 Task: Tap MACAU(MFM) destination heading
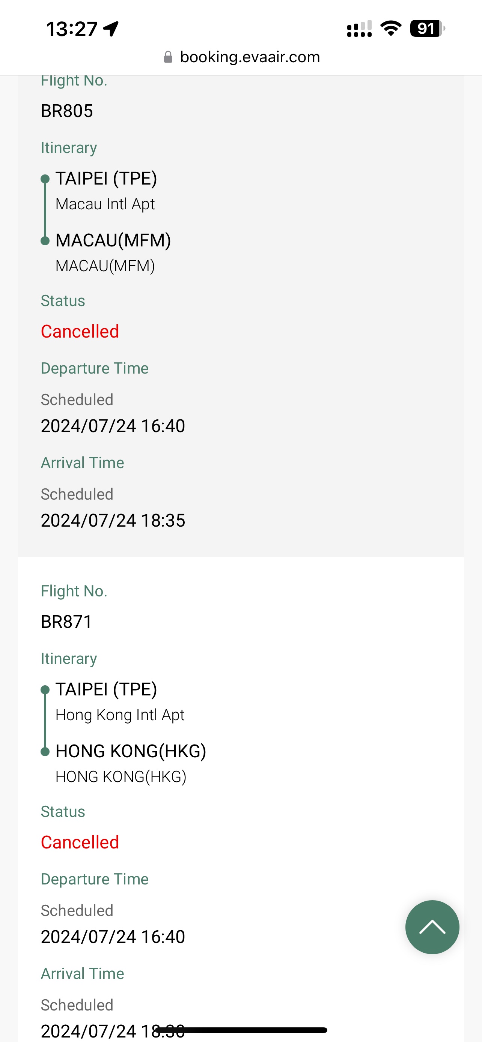click(x=113, y=240)
